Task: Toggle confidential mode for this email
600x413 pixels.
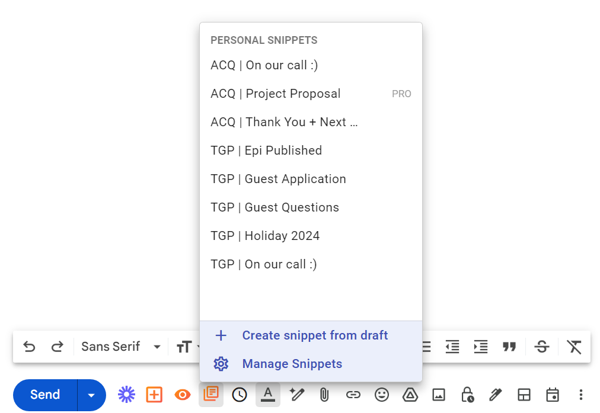Action: coord(467,395)
